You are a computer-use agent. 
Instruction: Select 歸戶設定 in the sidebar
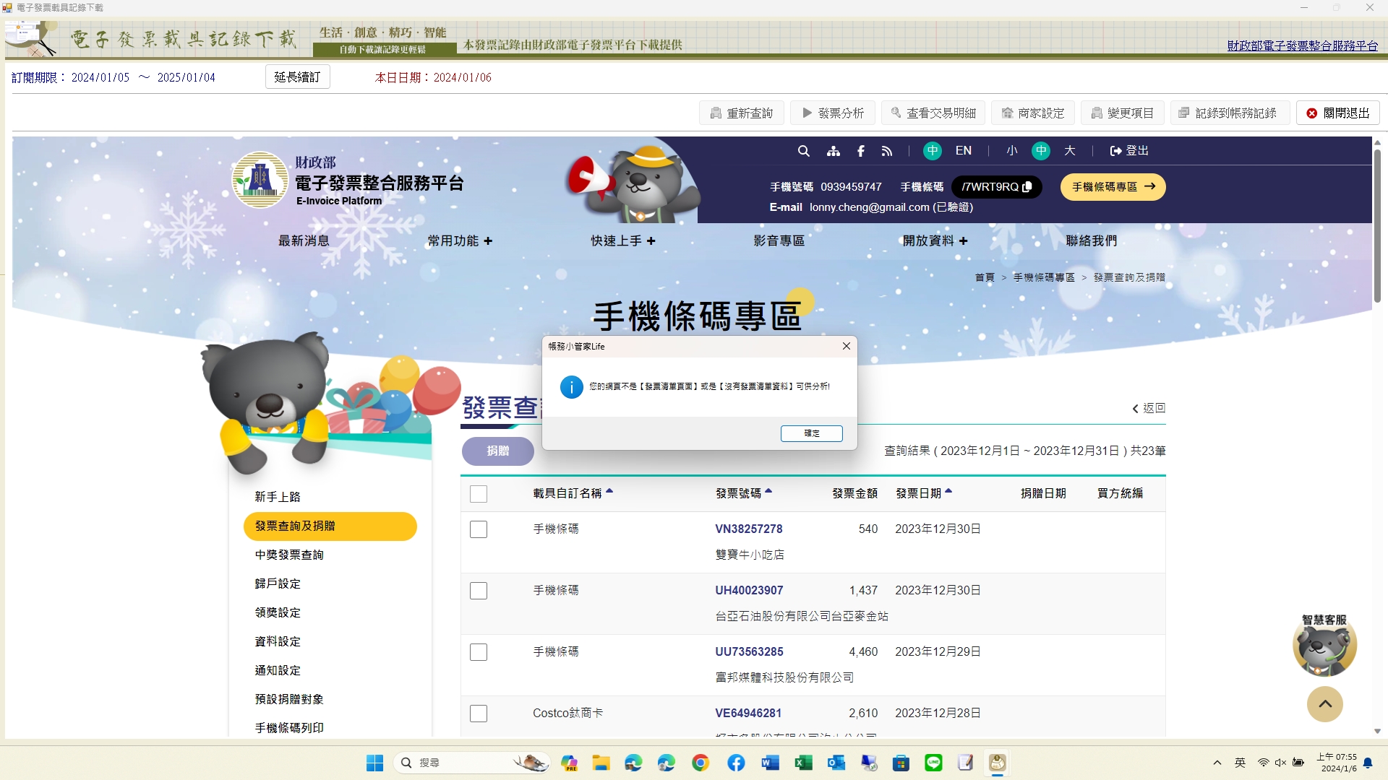point(278,584)
